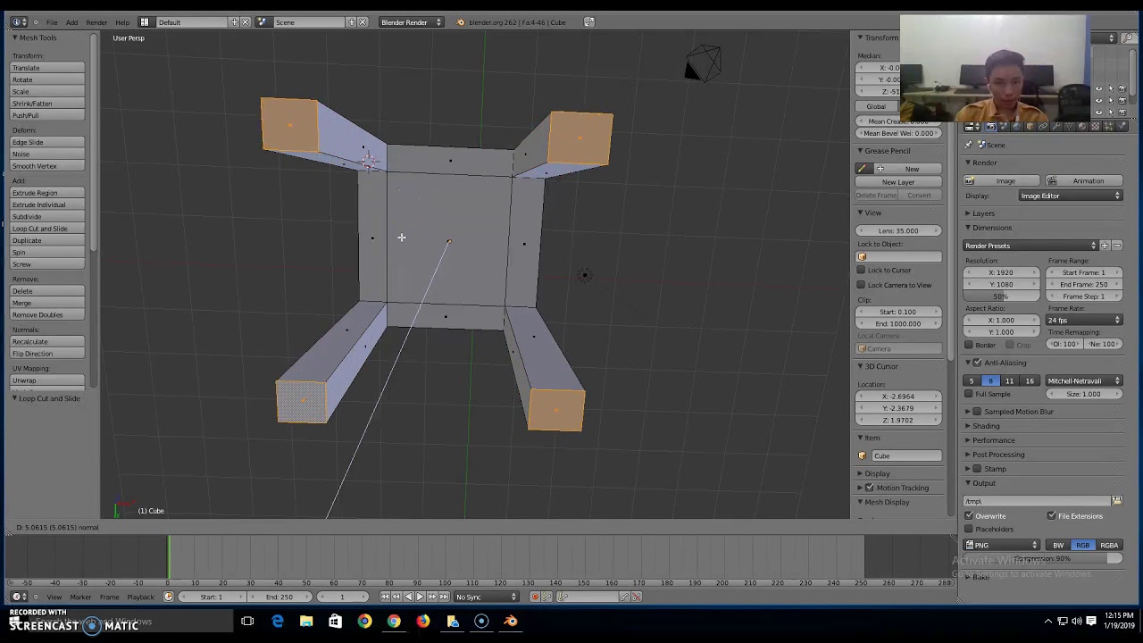Play the animation in the timeline
1143x643 pixels.
click(420, 597)
